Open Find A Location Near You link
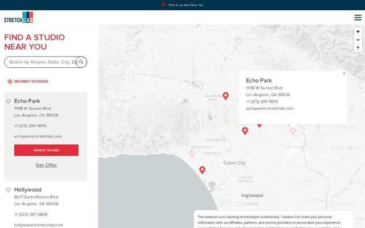365x228 pixels. (186, 5)
